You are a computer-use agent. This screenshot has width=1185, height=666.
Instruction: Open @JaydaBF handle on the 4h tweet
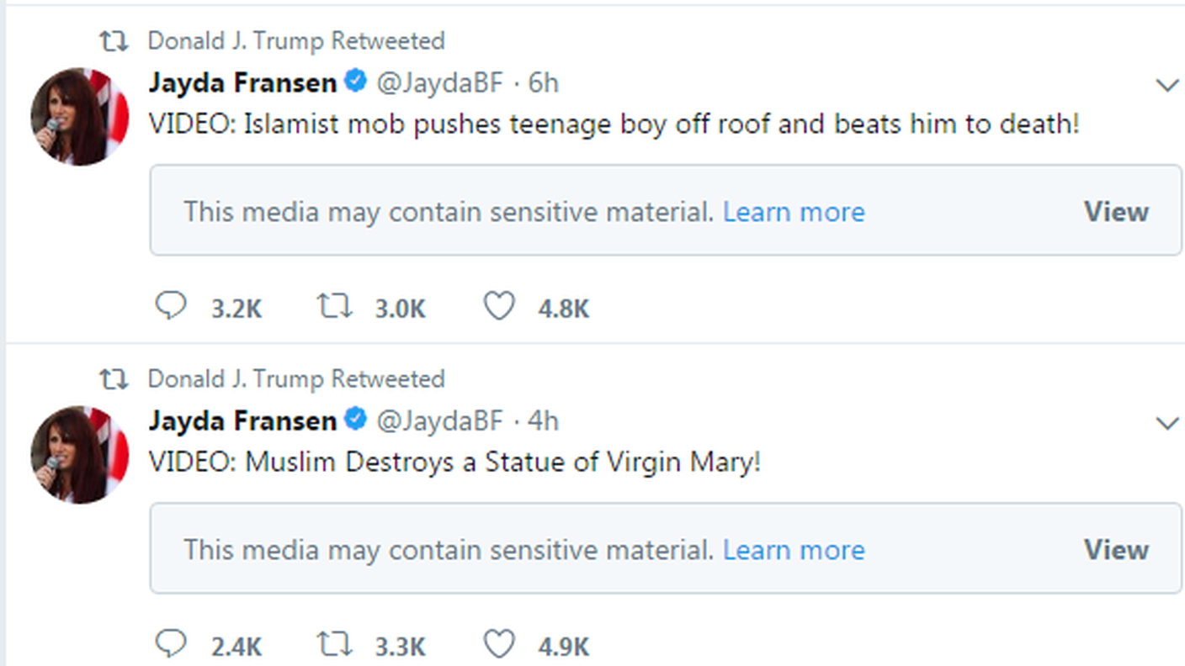(x=439, y=420)
